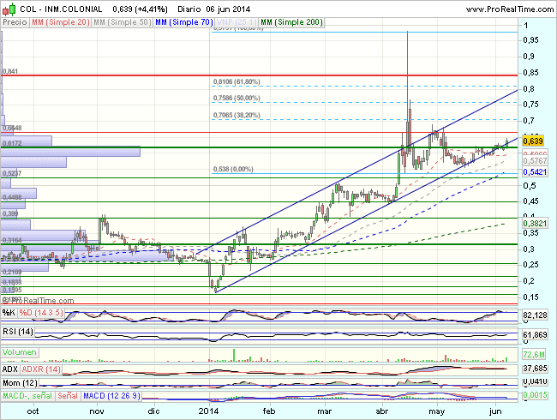557x420 pixels.
Task: Toggle the MM (Simple 20) moving average
Action: [x=59, y=21]
